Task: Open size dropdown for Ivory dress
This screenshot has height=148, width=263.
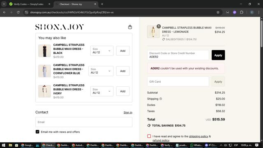Action: (x=102, y=91)
